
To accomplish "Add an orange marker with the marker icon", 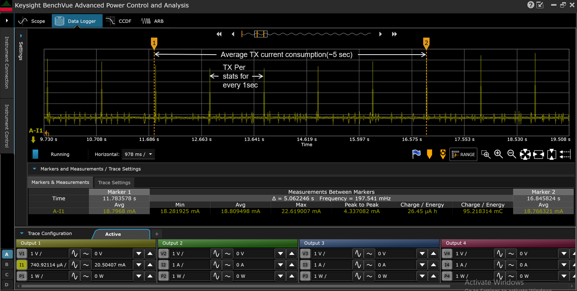I will [429, 154].
